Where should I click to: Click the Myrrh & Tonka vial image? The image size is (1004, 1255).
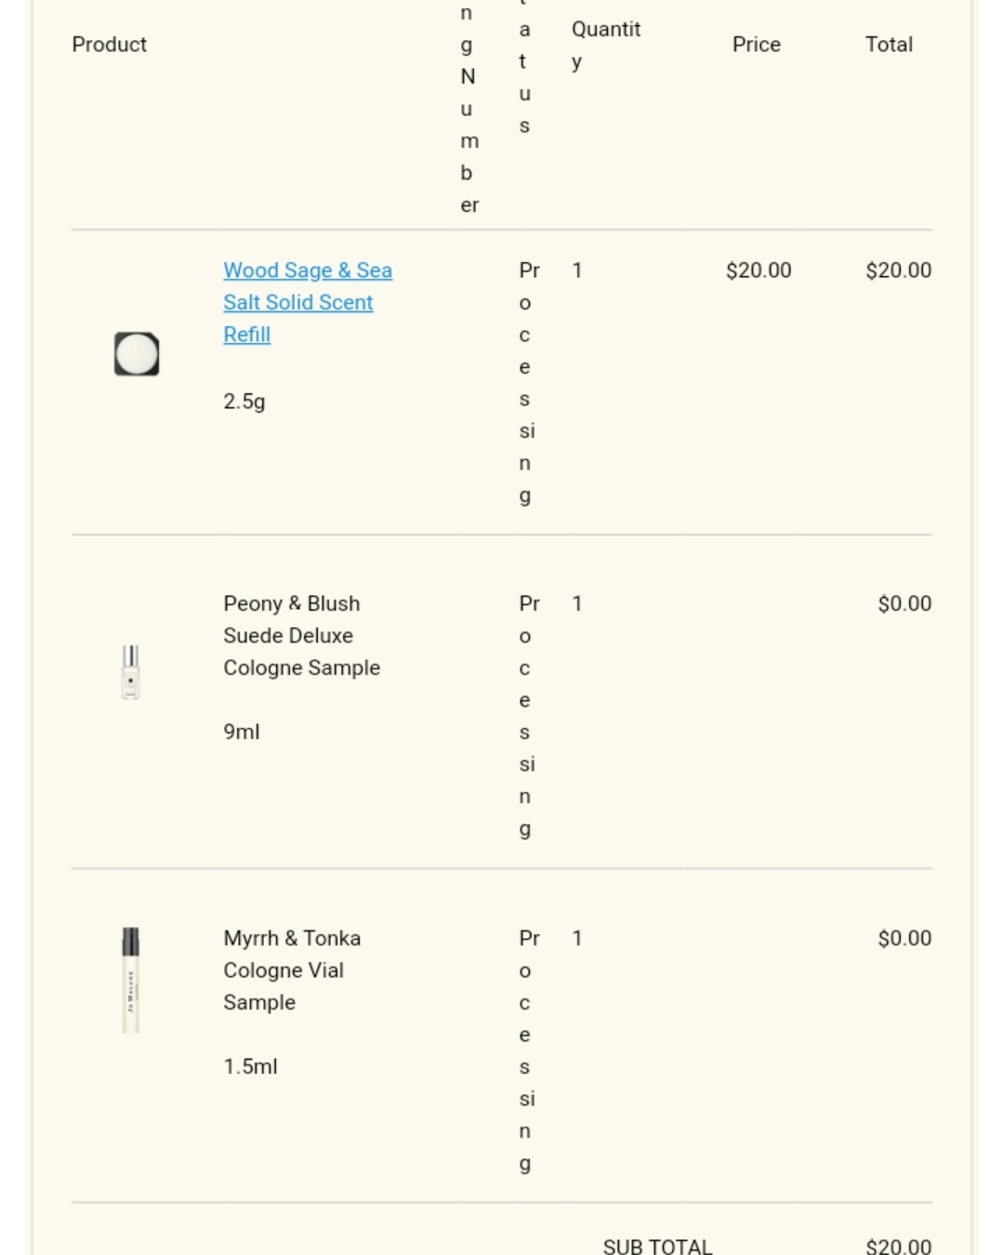click(x=131, y=980)
